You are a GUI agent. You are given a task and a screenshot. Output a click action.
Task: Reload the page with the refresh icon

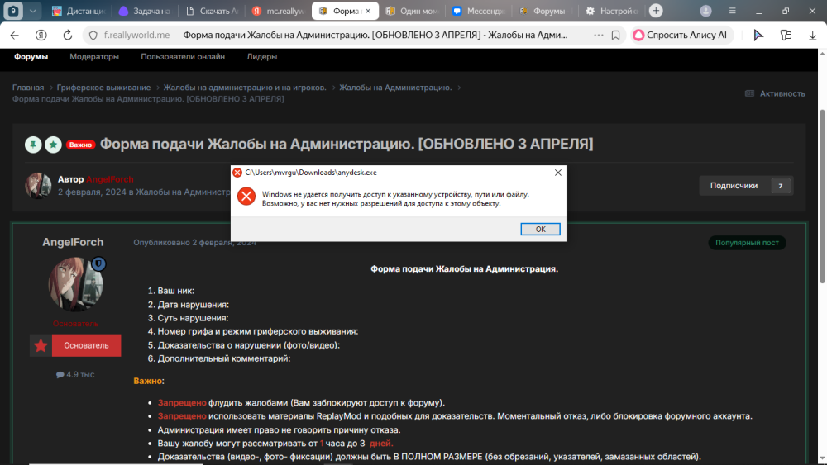[x=68, y=35]
